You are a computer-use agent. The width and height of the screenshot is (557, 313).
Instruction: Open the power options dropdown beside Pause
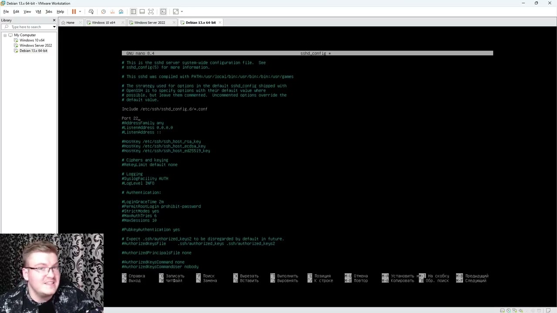click(x=80, y=11)
